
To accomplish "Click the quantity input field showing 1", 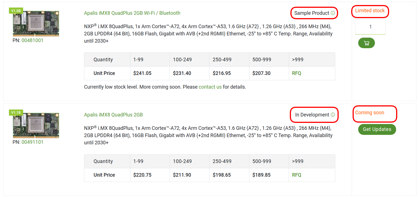I will tap(370, 27).
